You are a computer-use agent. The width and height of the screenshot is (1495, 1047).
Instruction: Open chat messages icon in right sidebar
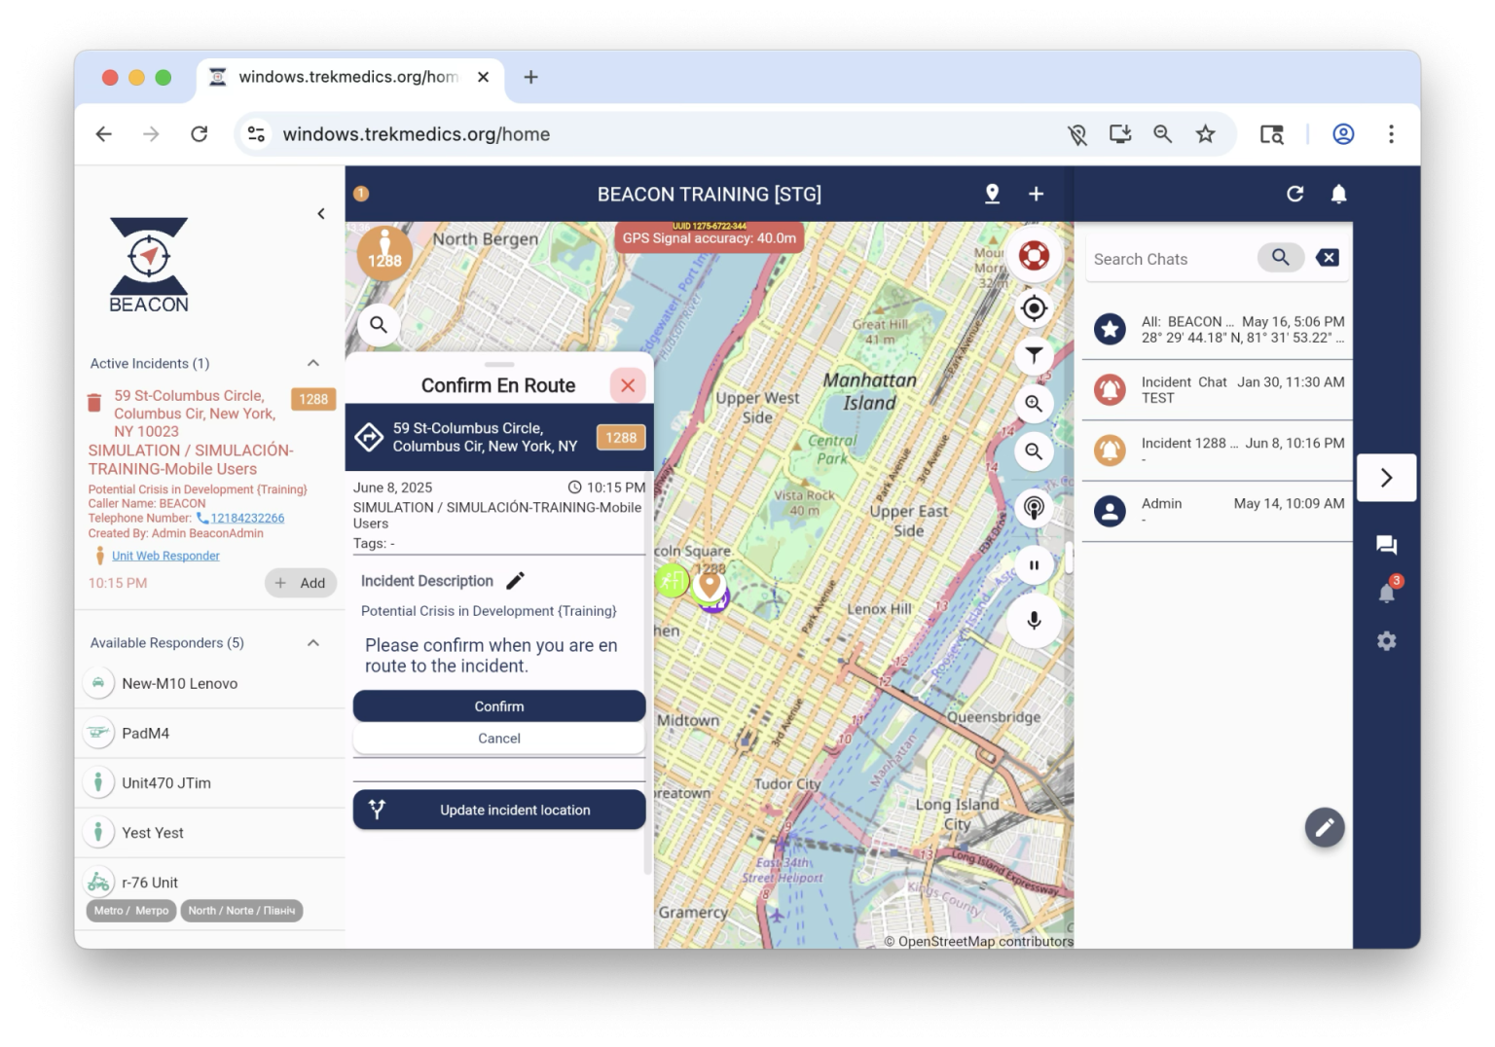pos(1387,545)
